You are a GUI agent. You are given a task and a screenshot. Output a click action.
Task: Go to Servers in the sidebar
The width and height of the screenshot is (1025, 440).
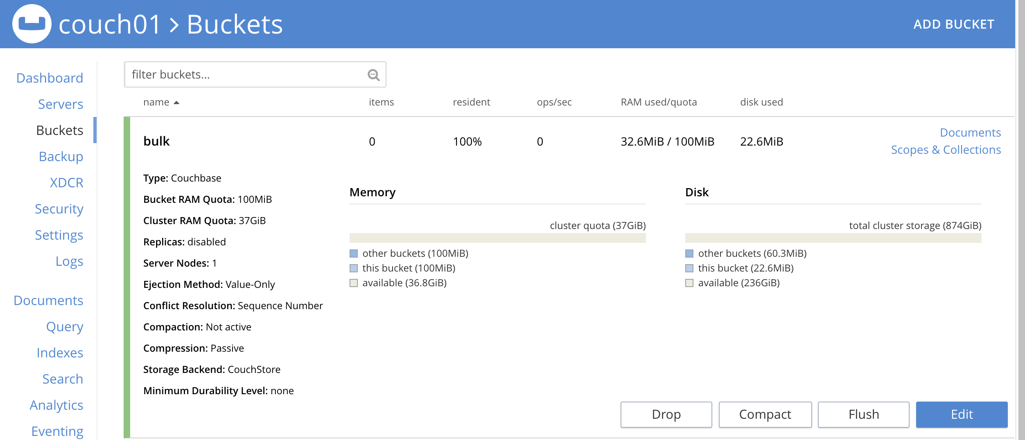[61, 104]
